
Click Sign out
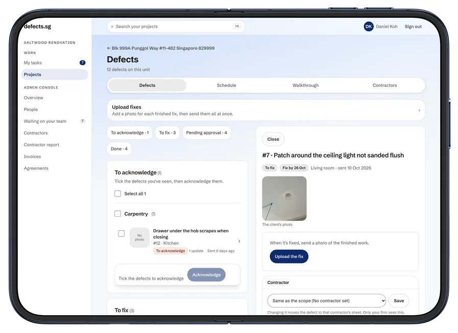pyautogui.click(x=413, y=27)
